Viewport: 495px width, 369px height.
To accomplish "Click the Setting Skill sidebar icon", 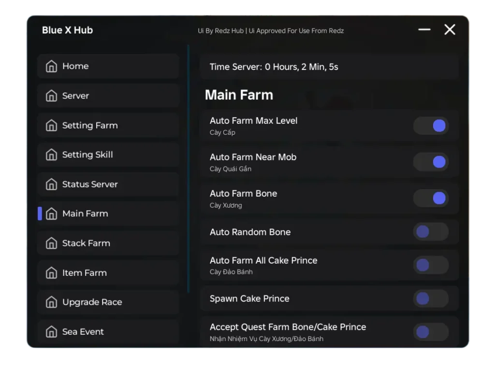I will click(x=51, y=155).
